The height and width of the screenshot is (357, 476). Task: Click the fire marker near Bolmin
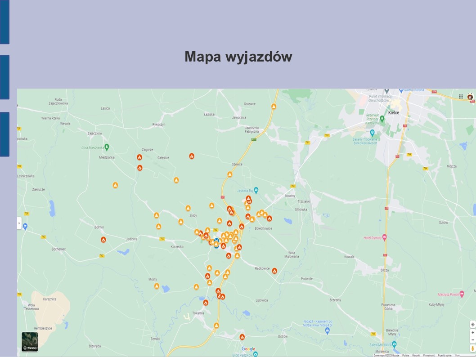(103, 240)
